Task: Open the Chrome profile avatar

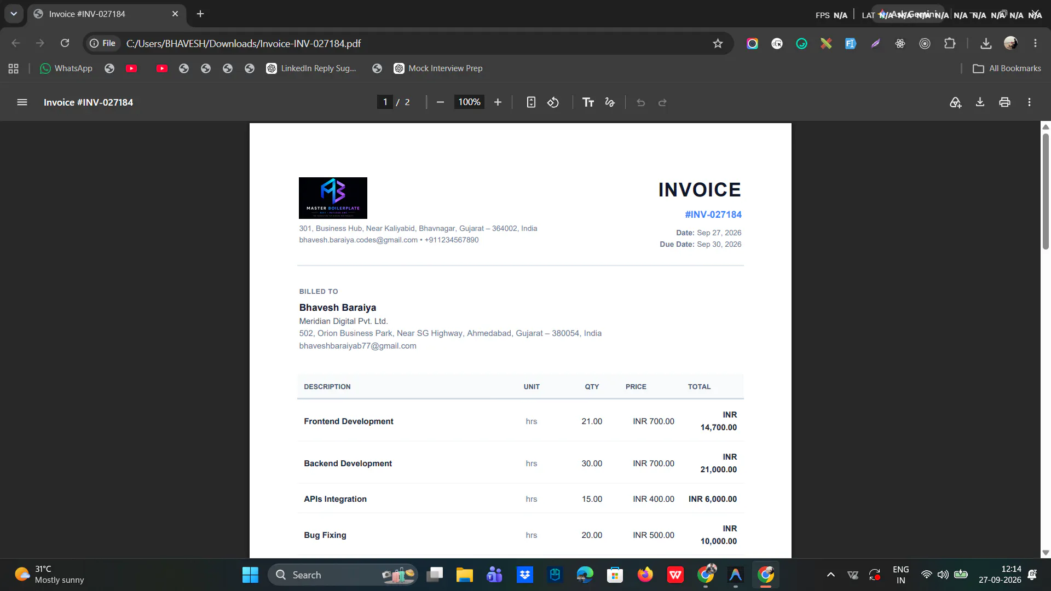Action: pyautogui.click(x=1010, y=43)
